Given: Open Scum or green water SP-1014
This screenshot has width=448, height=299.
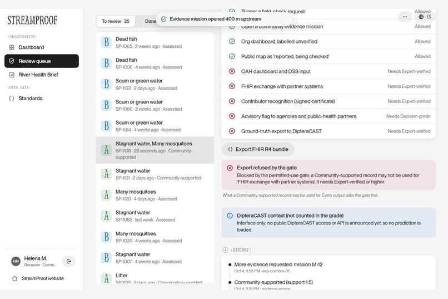Looking at the screenshot, I should (155, 126).
